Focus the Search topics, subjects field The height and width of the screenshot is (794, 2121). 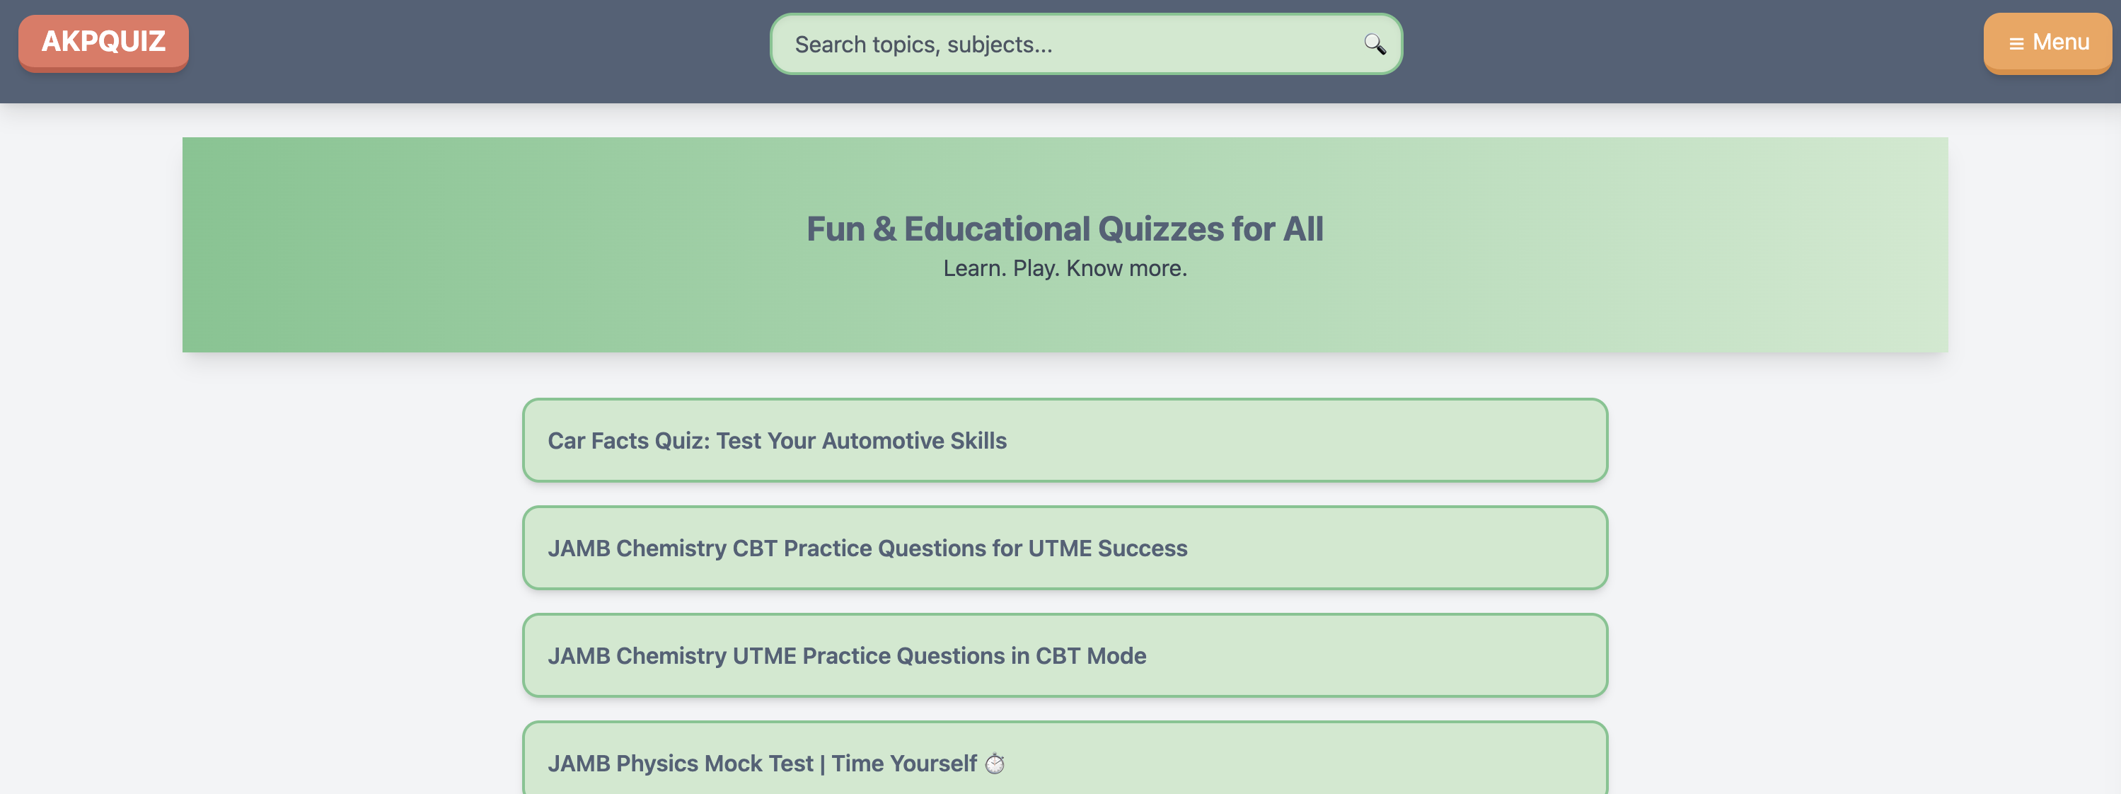(1062, 45)
